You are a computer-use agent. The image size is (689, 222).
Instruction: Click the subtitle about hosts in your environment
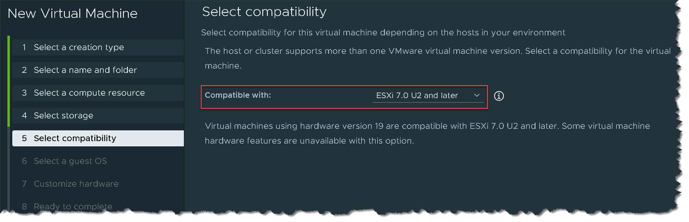click(383, 33)
